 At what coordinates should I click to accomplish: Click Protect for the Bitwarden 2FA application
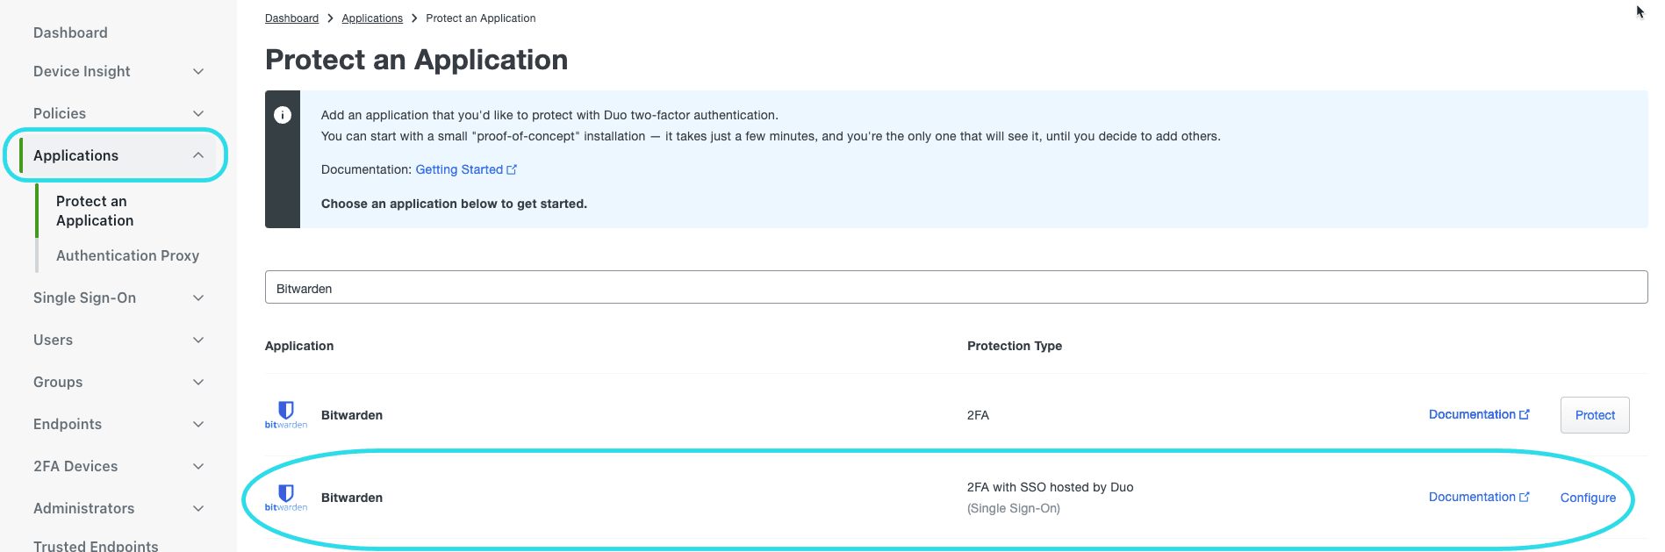click(1595, 415)
